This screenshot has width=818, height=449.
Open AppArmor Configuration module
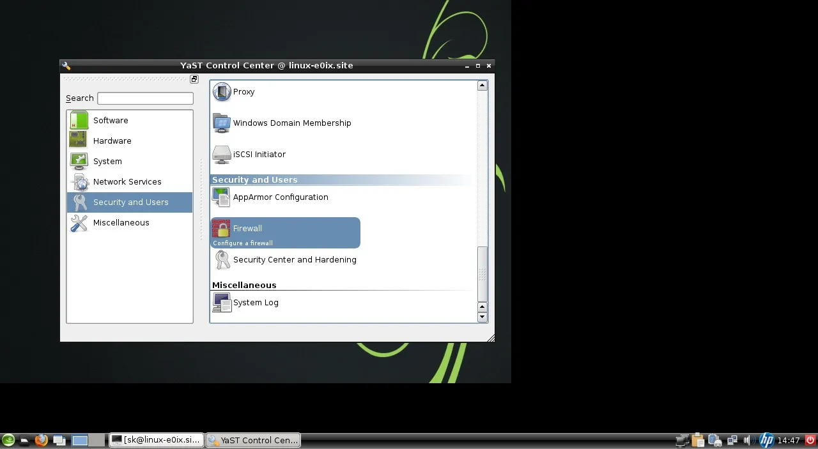[280, 197]
